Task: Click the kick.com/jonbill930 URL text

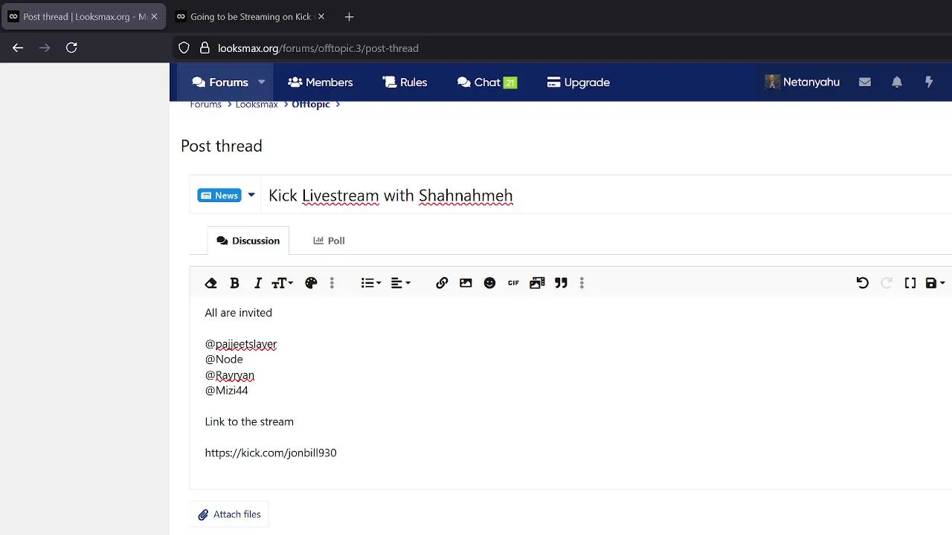Action: 271,453
